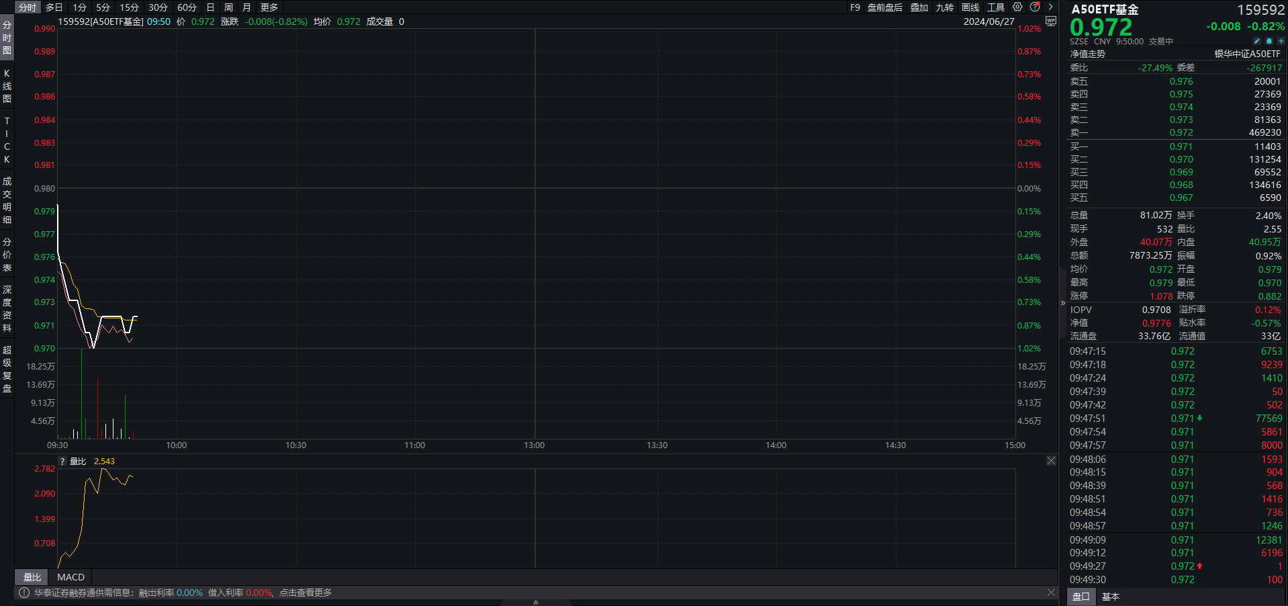Expand the bottom panel double-up chevron
1288x606 pixels.
point(535,602)
